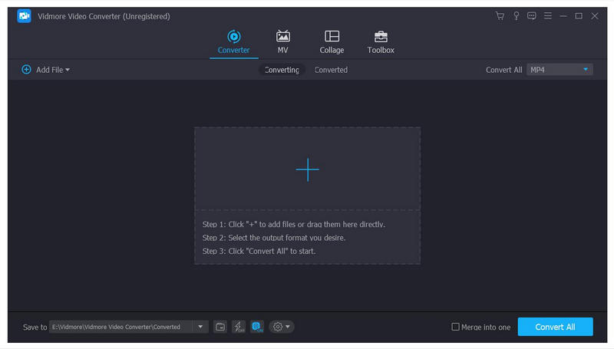Viewport: 614px width, 349px height.
Task: Open the feedback chat bubble icon
Action: (532, 16)
